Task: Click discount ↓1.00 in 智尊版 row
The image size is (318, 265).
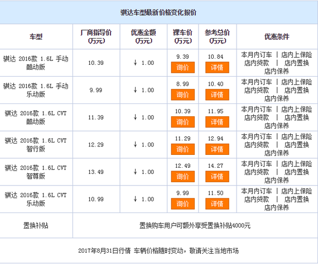Action: pyautogui.click(x=143, y=172)
